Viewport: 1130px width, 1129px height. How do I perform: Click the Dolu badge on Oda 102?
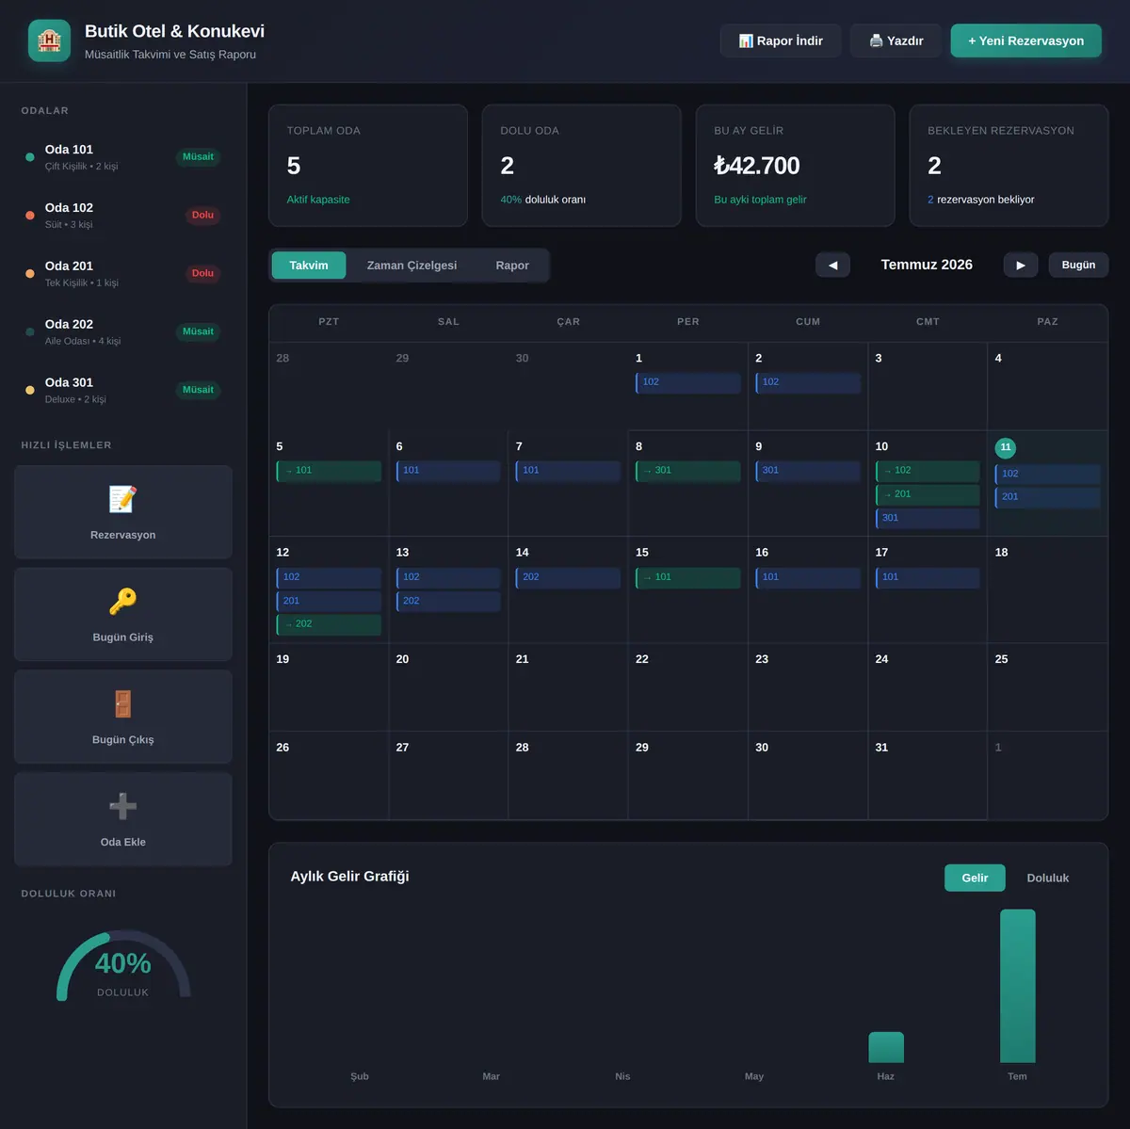pos(202,216)
